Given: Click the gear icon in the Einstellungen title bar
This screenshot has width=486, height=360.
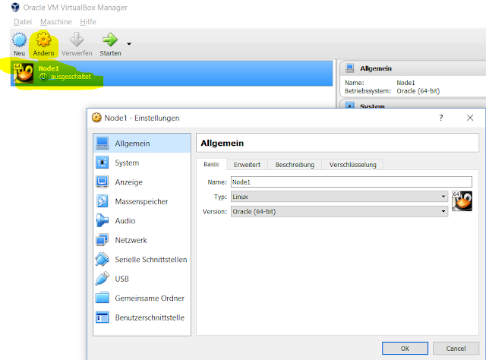Looking at the screenshot, I should 96,118.
